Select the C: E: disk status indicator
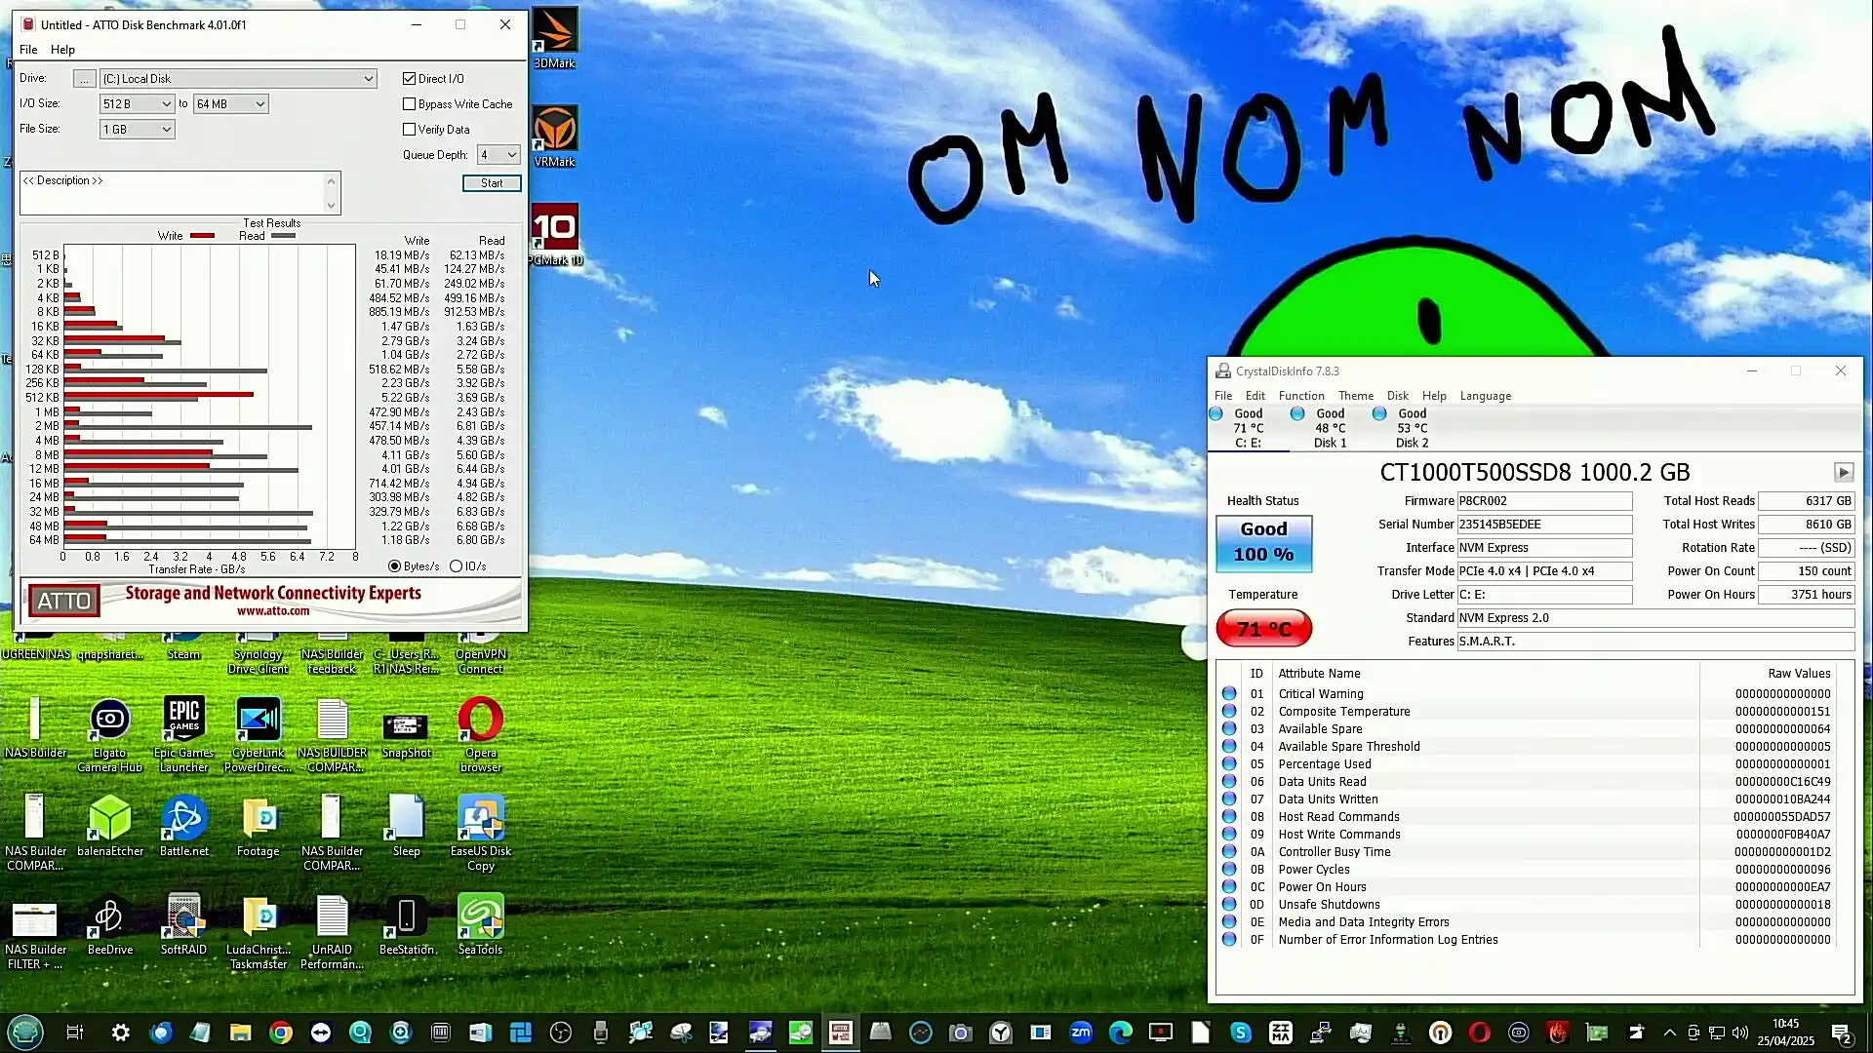The width and height of the screenshot is (1873, 1053). coord(1248,428)
